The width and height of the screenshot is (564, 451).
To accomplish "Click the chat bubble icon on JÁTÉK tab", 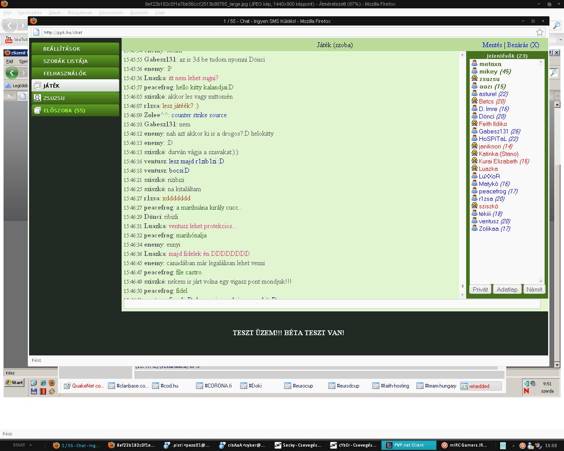I will click(37, 86).
